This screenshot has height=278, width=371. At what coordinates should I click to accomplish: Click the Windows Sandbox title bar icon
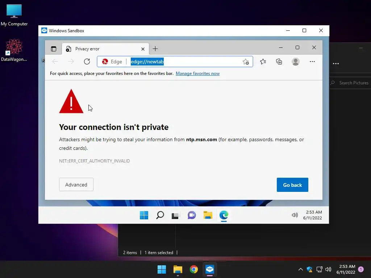[x=44, y=30]
